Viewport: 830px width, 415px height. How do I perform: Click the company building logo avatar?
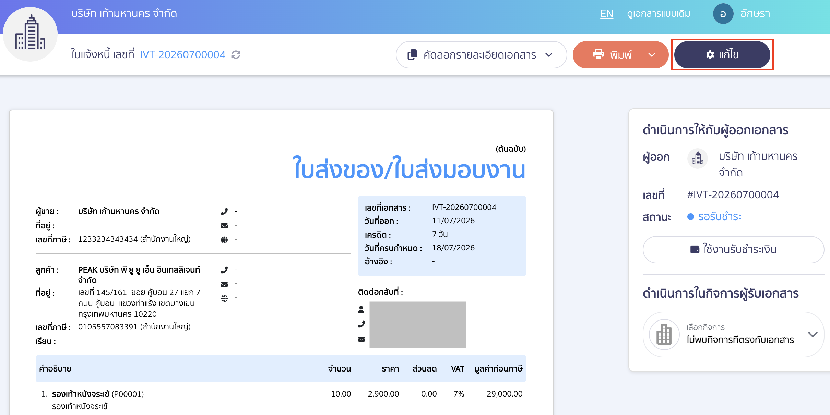pos(30,34)
